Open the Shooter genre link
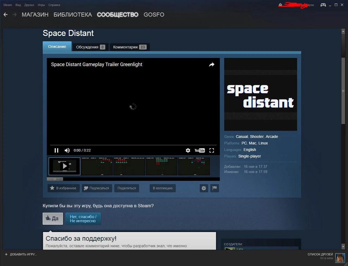 (x=257, y=137)
